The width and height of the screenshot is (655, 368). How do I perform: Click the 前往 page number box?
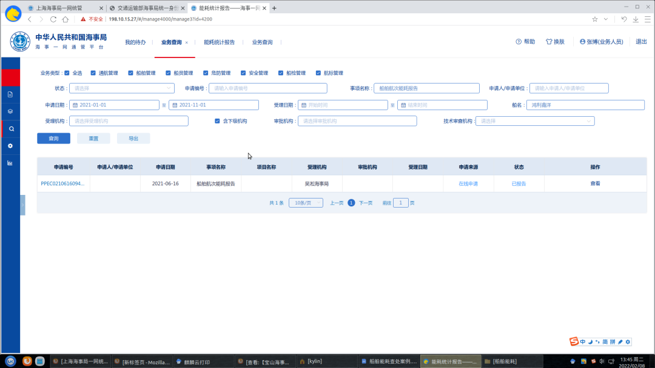(401, 203)
